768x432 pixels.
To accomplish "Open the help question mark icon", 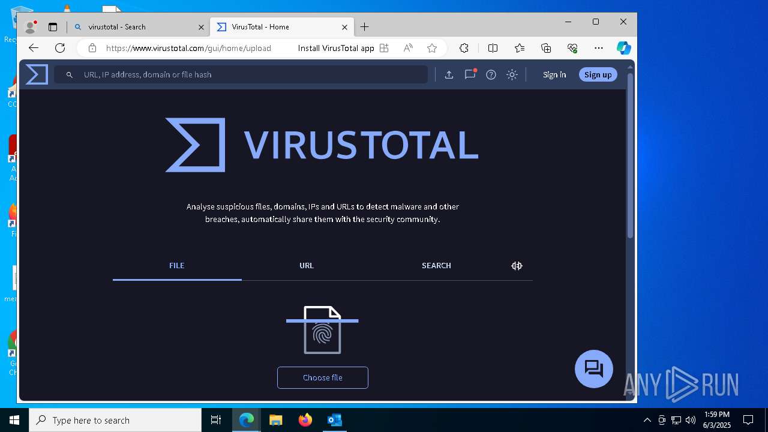I will 491,75.
